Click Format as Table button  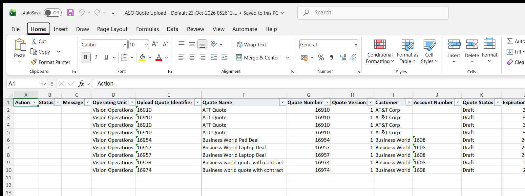[408, 52]
